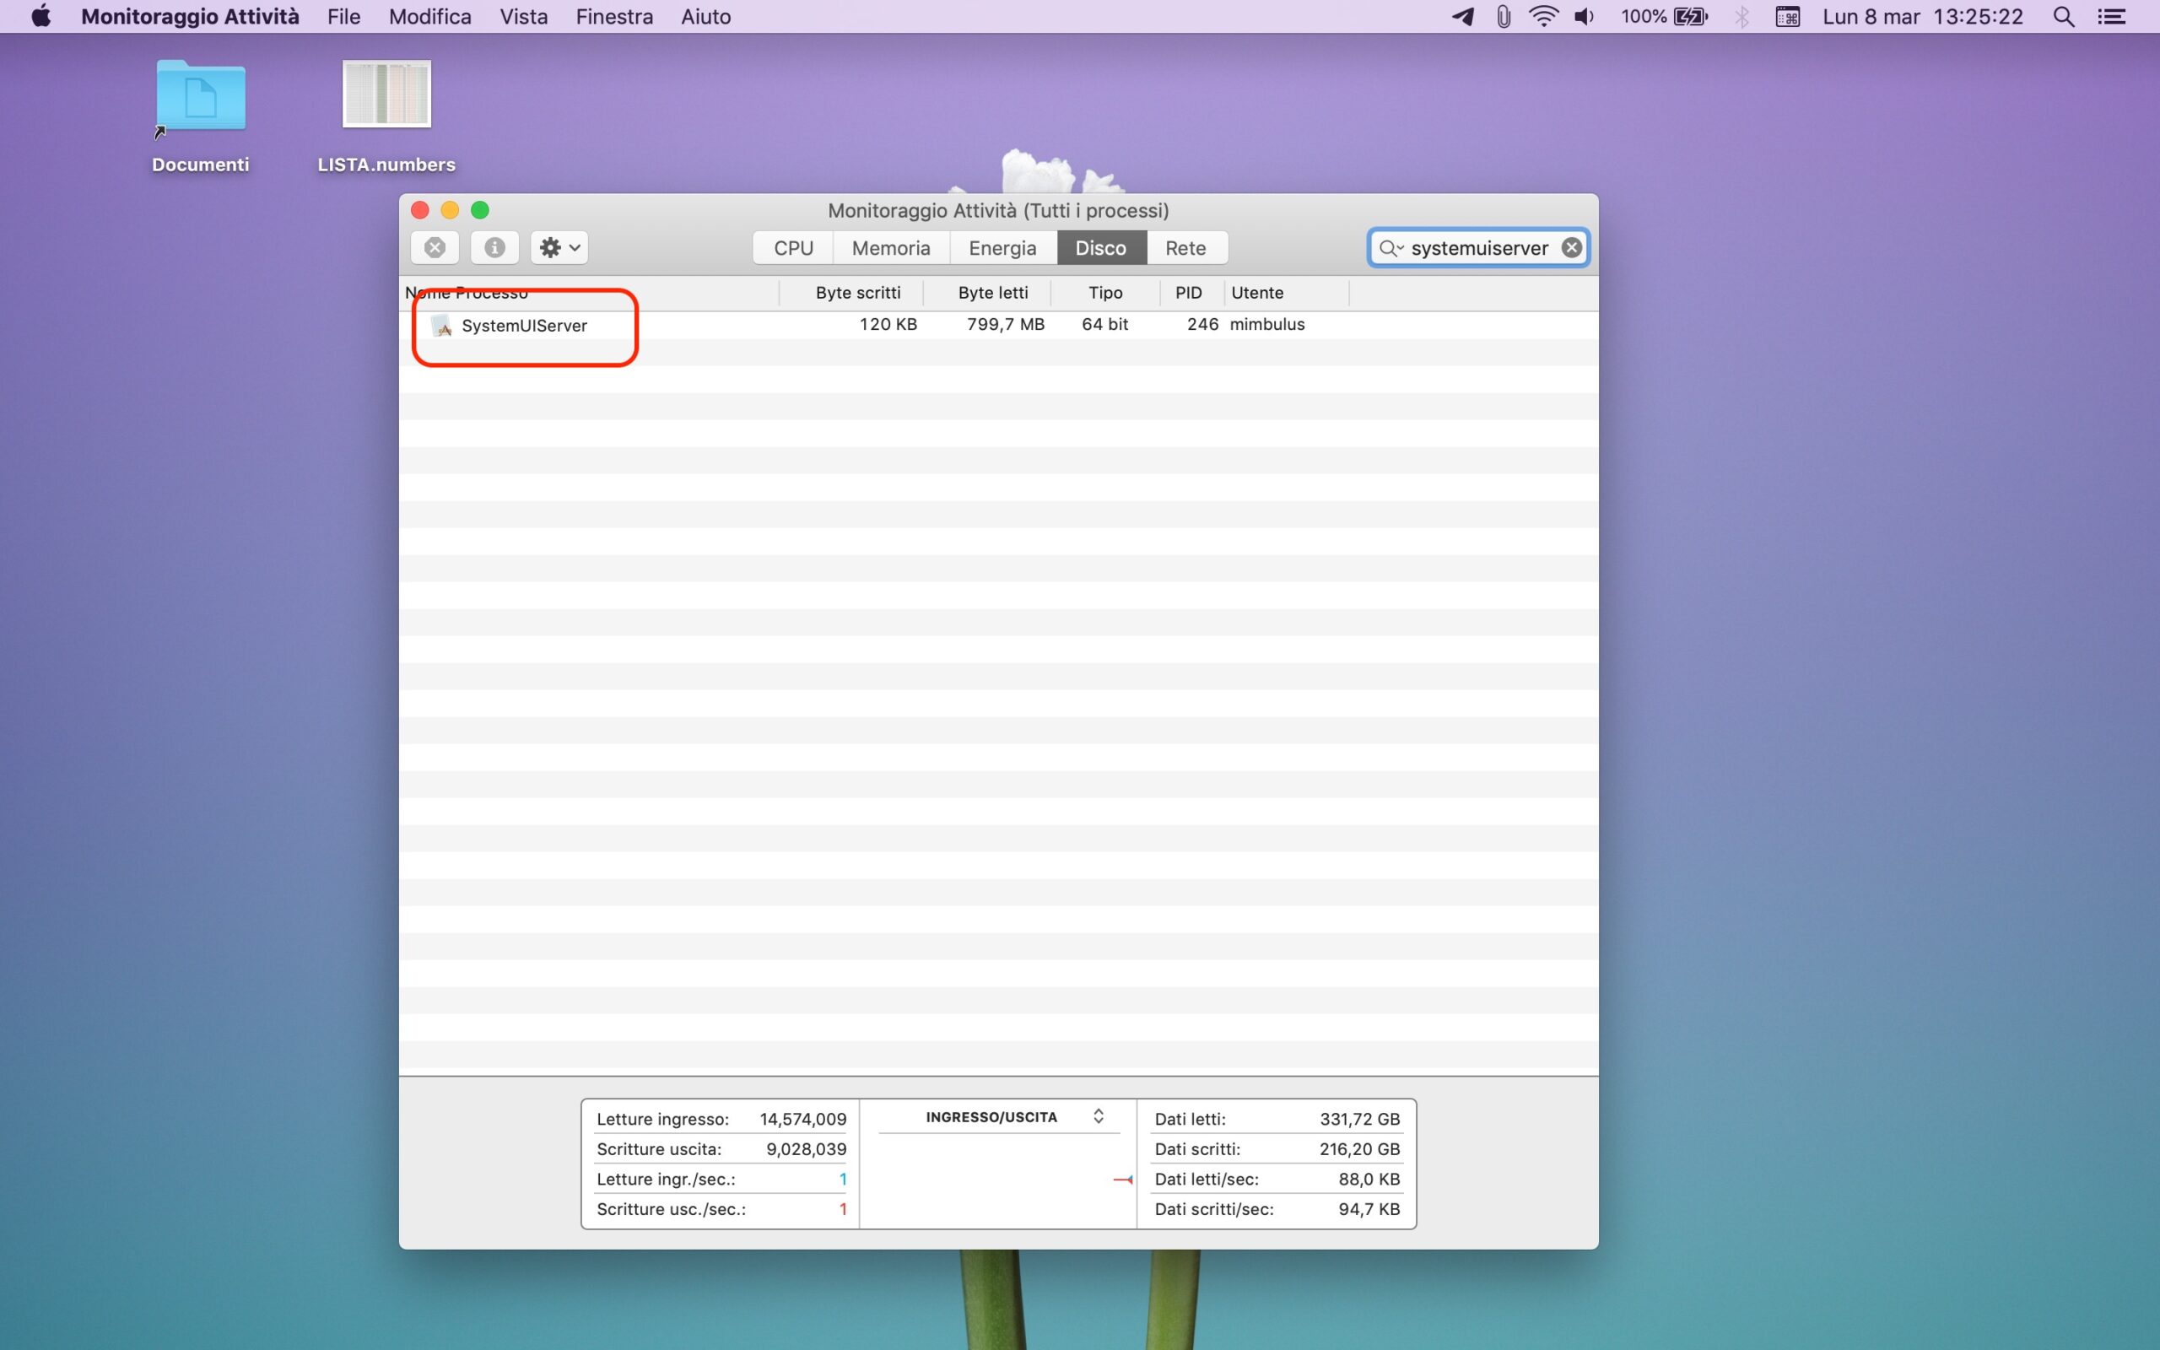Open the search magnifier options dropdown
The height and width of the screenshot is (1350, 2160).
1390,248
